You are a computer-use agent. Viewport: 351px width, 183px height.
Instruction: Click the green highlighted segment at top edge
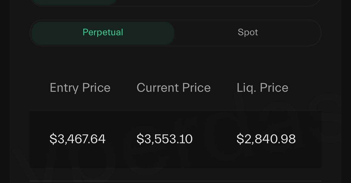[74, 2]
